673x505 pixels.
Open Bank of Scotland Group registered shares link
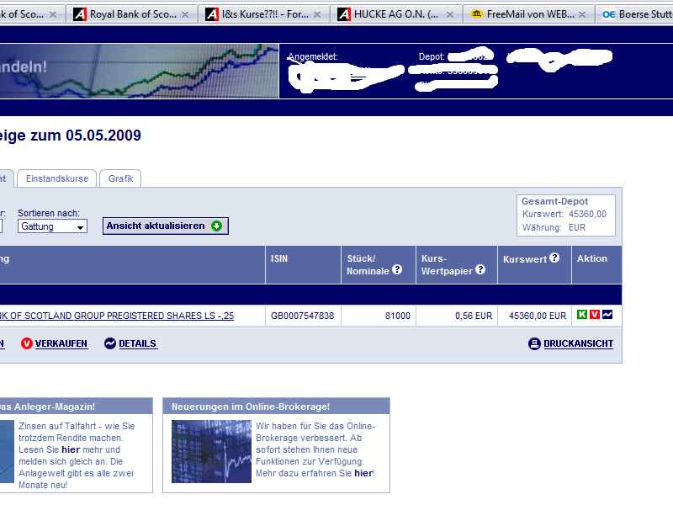(117, 316)
